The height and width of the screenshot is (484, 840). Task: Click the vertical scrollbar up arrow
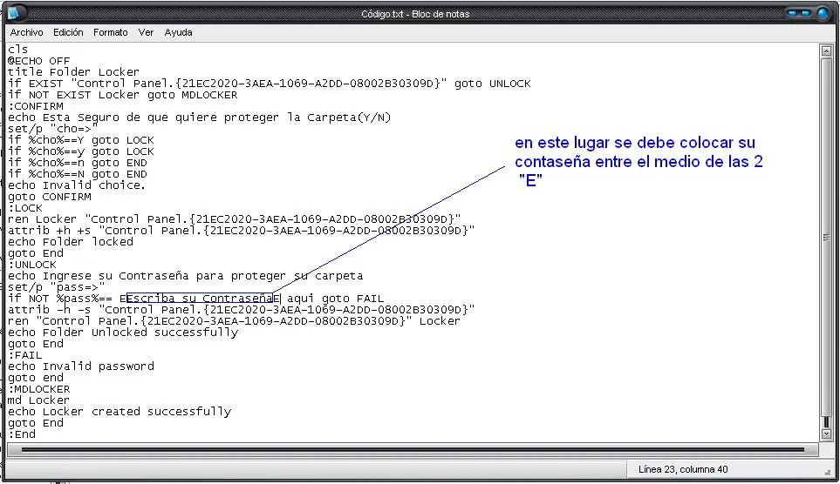tap(826, 50)
